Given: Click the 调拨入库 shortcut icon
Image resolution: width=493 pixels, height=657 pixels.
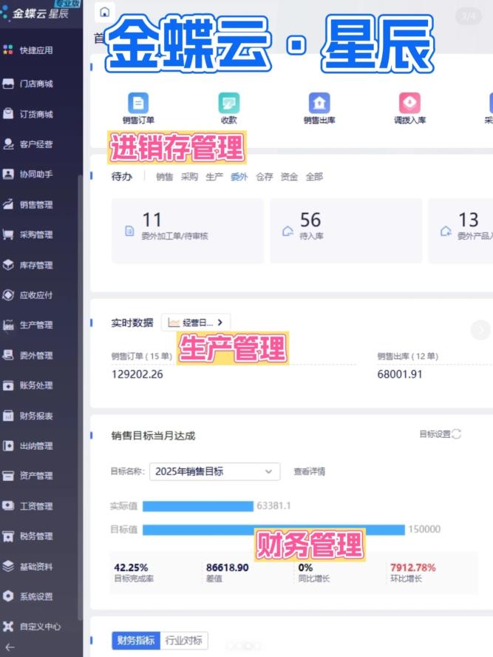Looking at the screenshot, I should click(409, 104).
